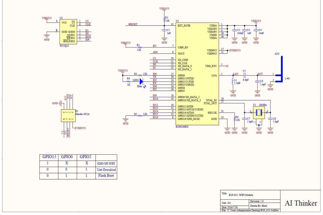
Task: Click the file path ending in ESP_01S.SchDoc
Action: [250, 210]
